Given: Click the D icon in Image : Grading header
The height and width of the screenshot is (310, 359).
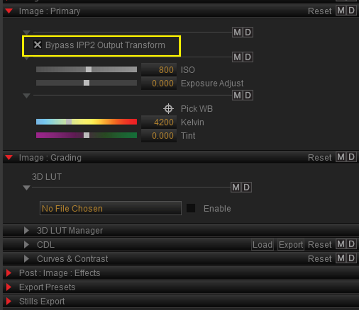Looking at the screenshot, I should click(352, 157).
